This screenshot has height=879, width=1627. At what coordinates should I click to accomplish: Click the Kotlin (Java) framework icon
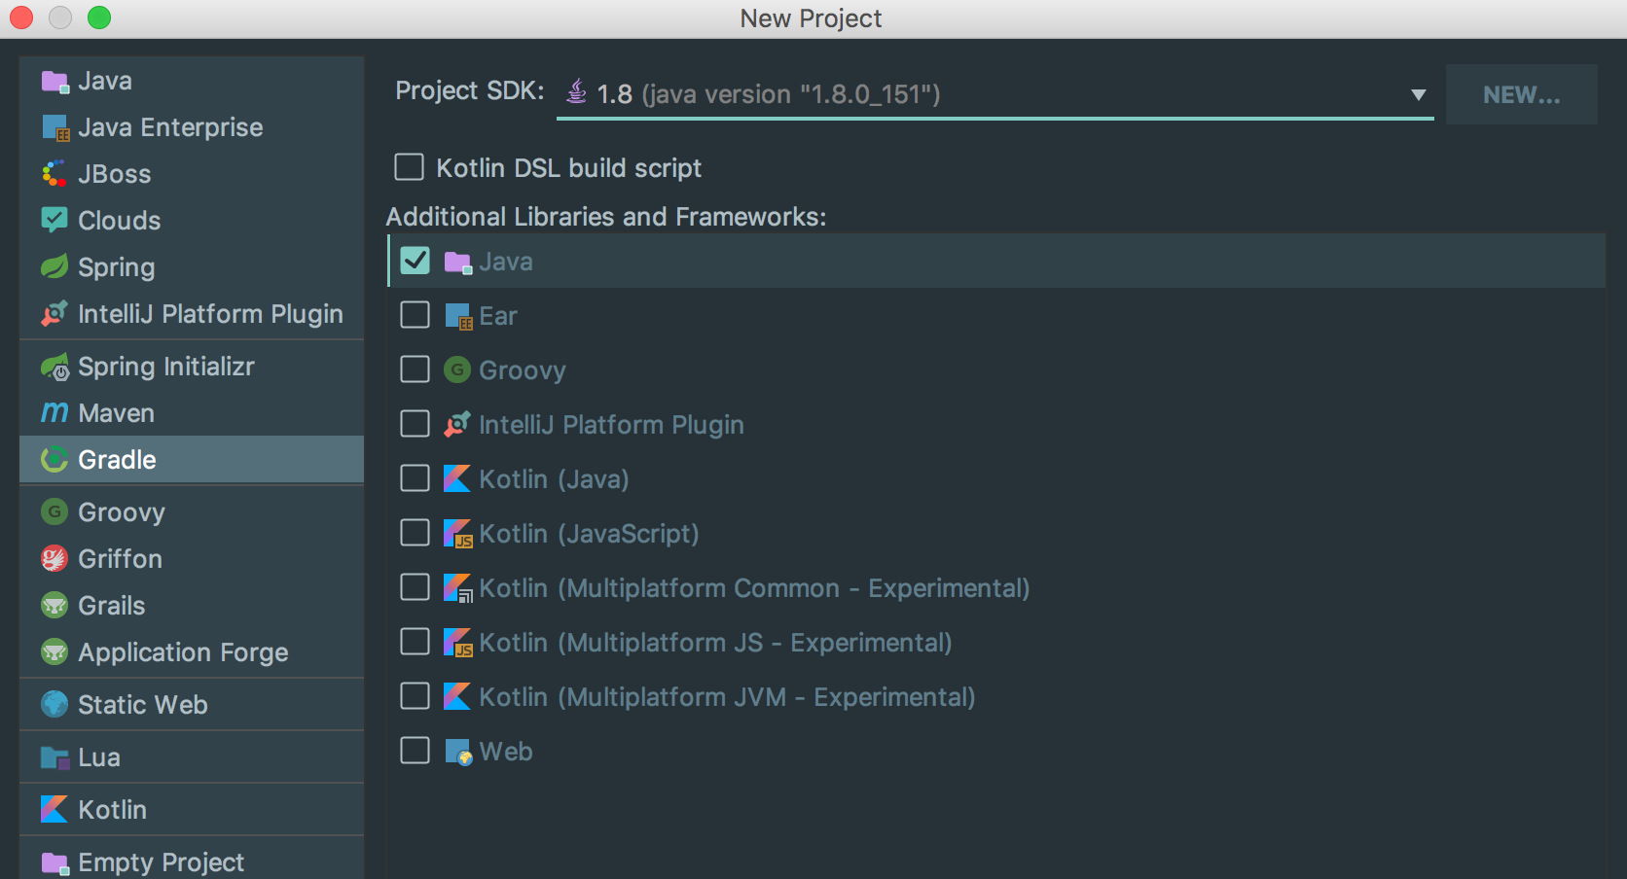457,478
